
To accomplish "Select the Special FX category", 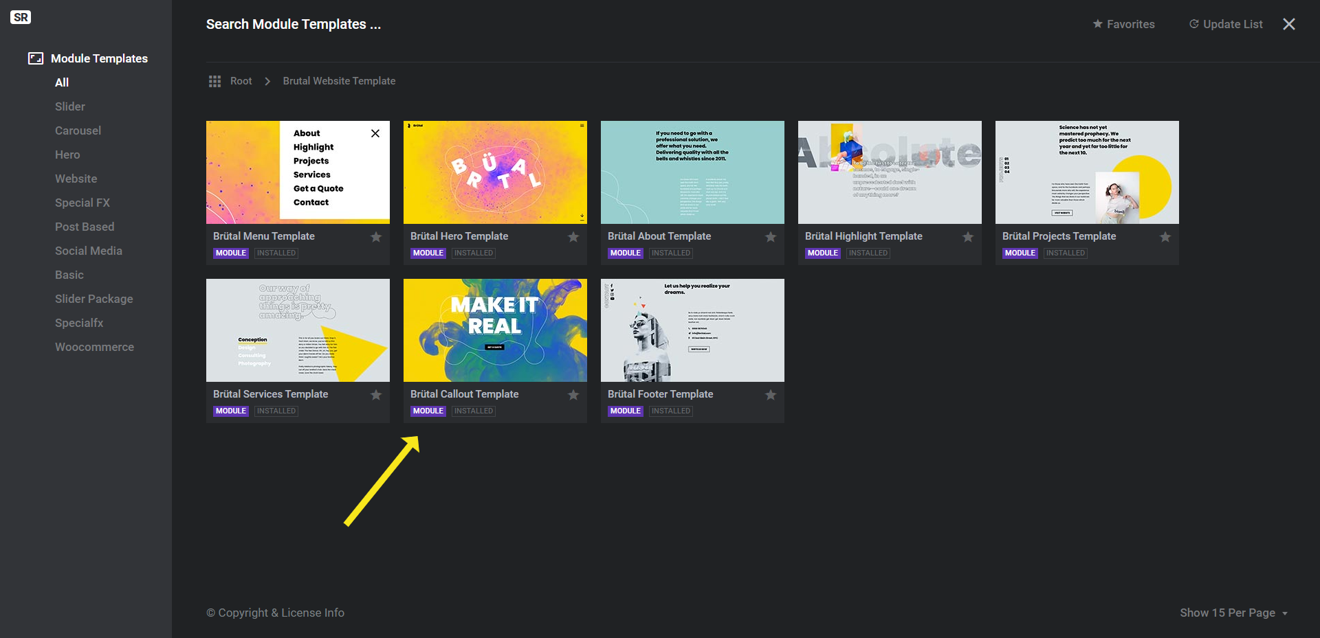I will tap(82, 203).
